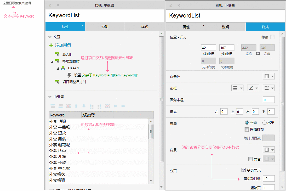Click the insert column left icon
The height and width of the screenshot is (191, 286).
coord(91,106)
